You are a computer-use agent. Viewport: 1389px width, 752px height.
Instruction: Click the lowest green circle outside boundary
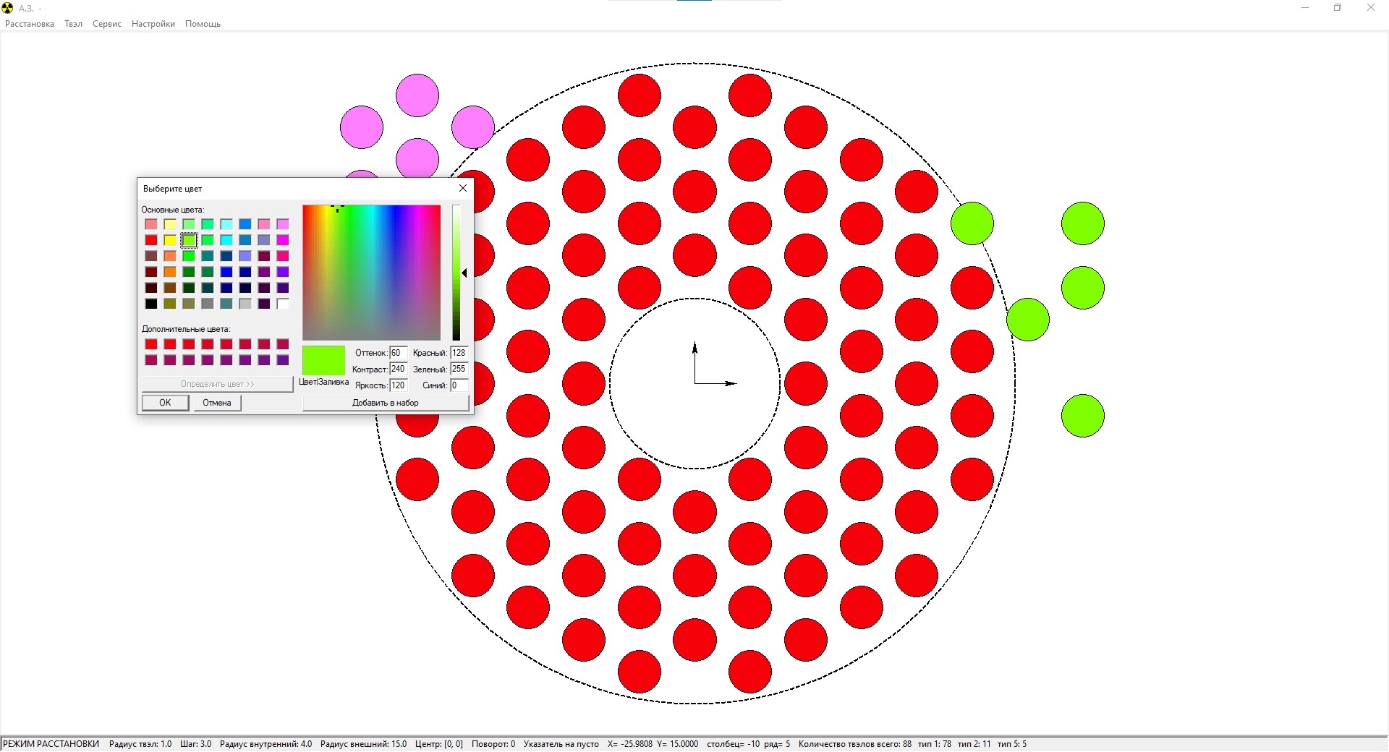1083,416
